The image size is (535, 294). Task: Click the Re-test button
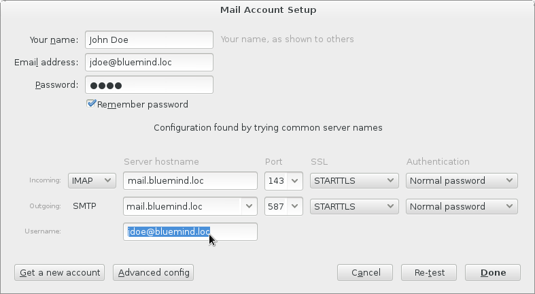click(x=429, y=272)
